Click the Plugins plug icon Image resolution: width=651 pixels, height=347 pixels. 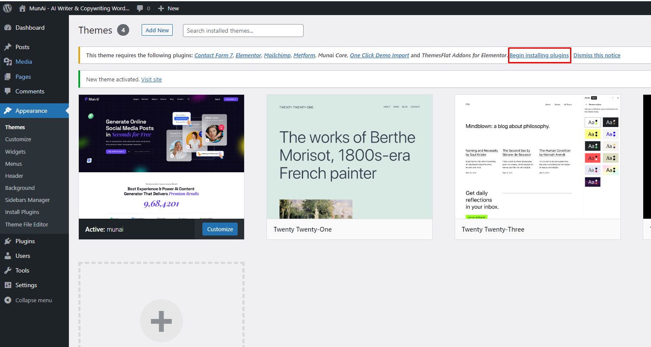point(8,241)
